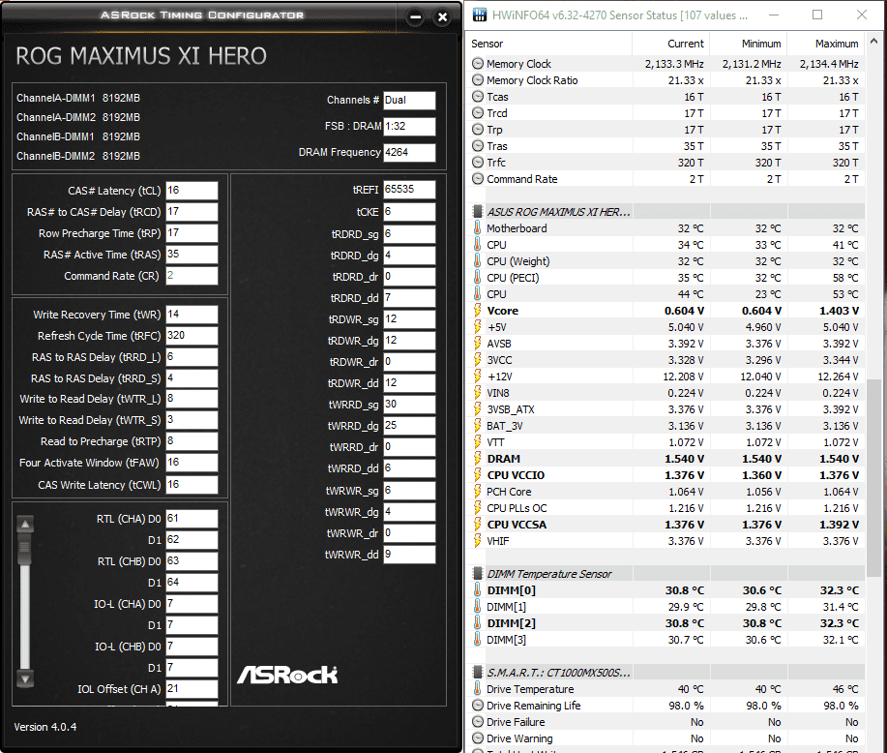Click the Command Rate (CR) field

(x=192, y=276)
